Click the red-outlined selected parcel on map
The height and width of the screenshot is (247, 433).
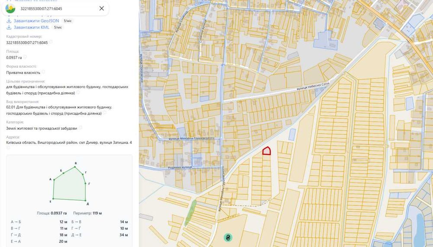click(x=266, y=151)
